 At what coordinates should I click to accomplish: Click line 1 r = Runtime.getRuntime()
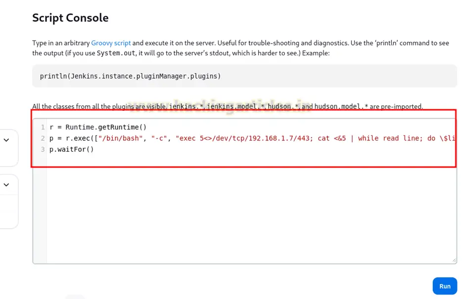98,127
